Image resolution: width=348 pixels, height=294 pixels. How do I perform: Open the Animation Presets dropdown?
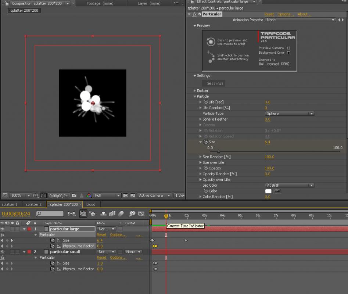[301, 20]
